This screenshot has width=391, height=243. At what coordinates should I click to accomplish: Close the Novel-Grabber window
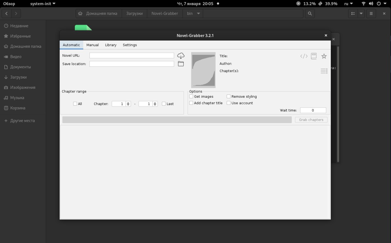(x=326, y=35)
